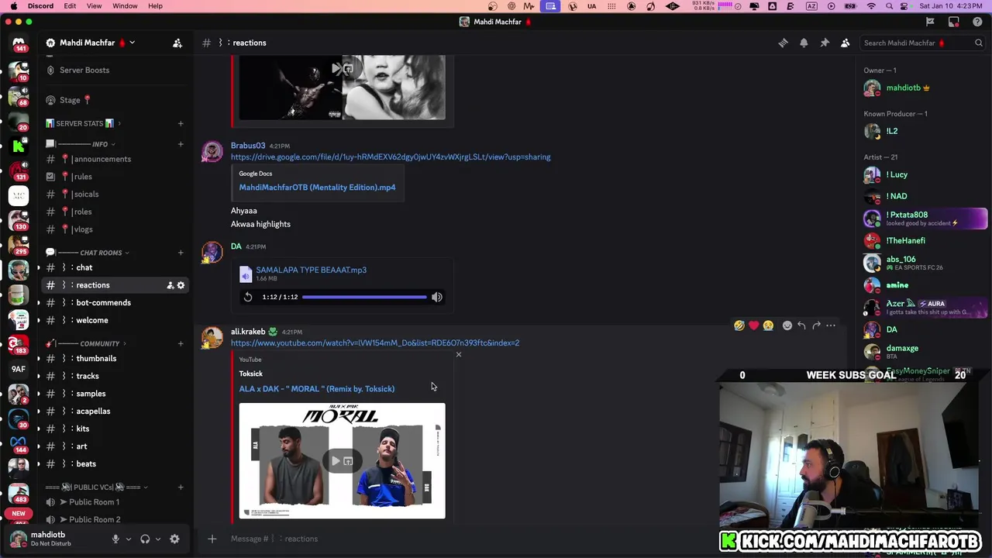Open Edit menu in macOS menu bar

click(70, 6)
